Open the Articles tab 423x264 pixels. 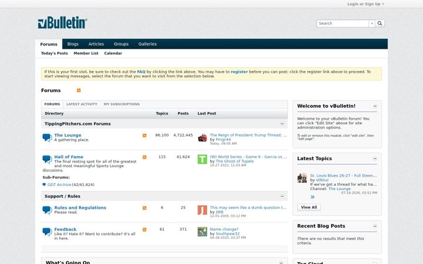point(96,44)
